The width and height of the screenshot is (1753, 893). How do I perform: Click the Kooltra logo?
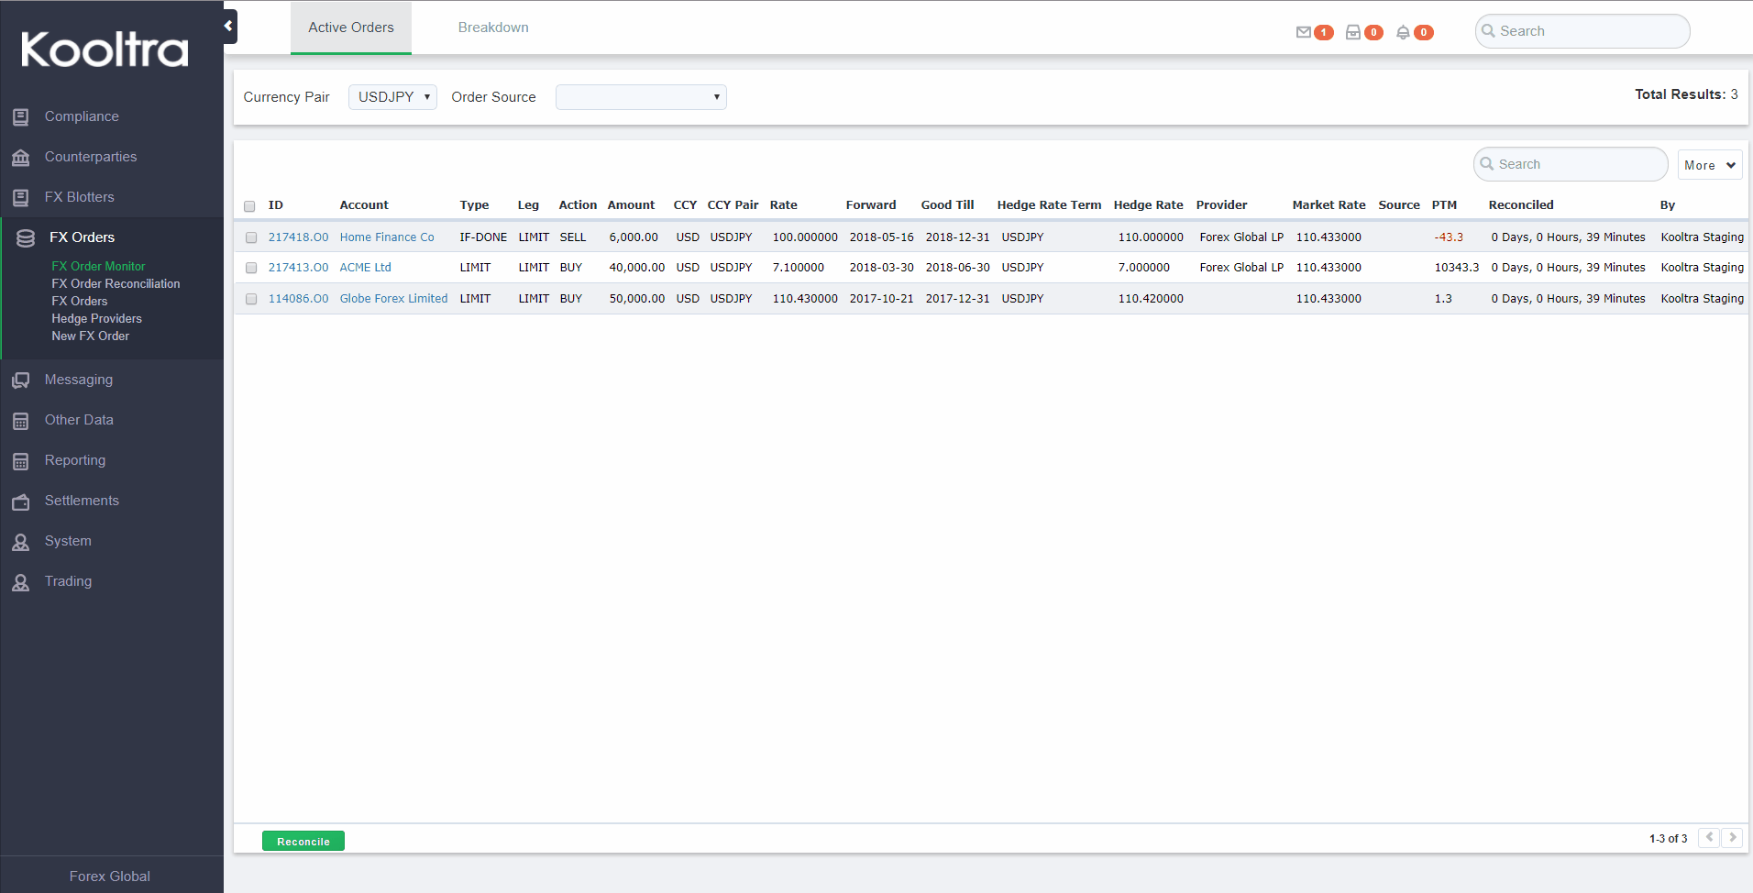(x=105, y=49)
